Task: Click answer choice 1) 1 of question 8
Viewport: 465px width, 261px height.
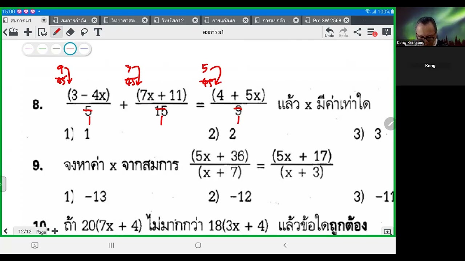Action: tap(77, 134)
